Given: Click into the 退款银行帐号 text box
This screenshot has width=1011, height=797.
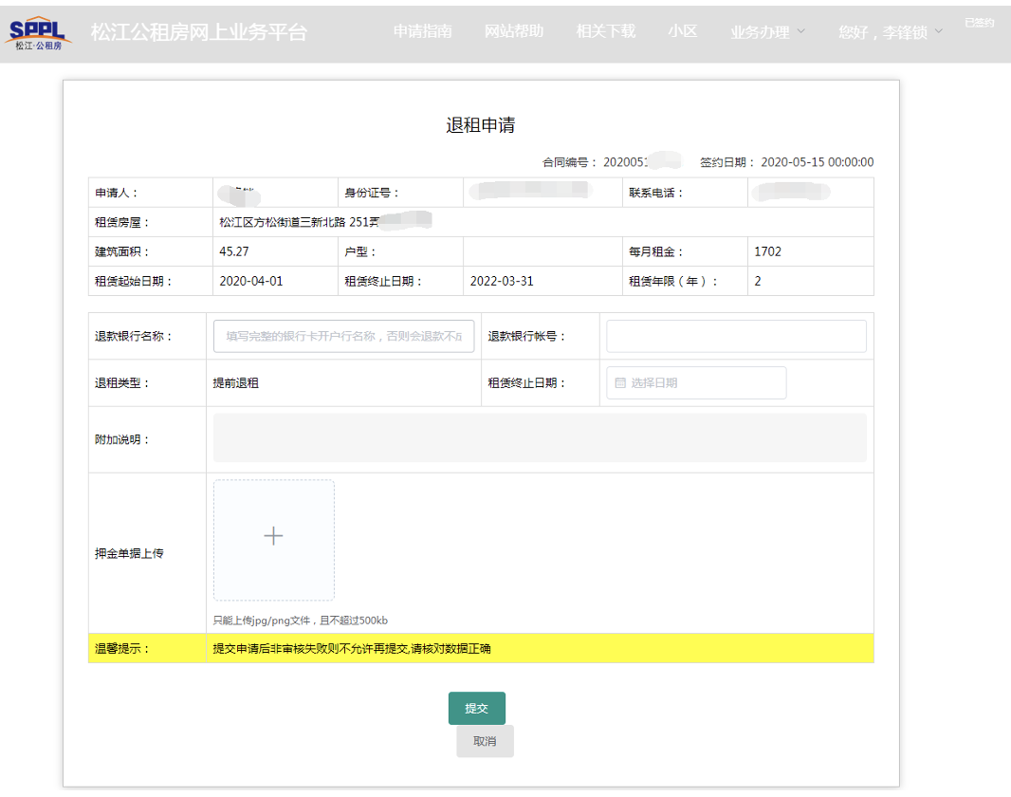Looking at the screenshot, I should coord(736,336).
